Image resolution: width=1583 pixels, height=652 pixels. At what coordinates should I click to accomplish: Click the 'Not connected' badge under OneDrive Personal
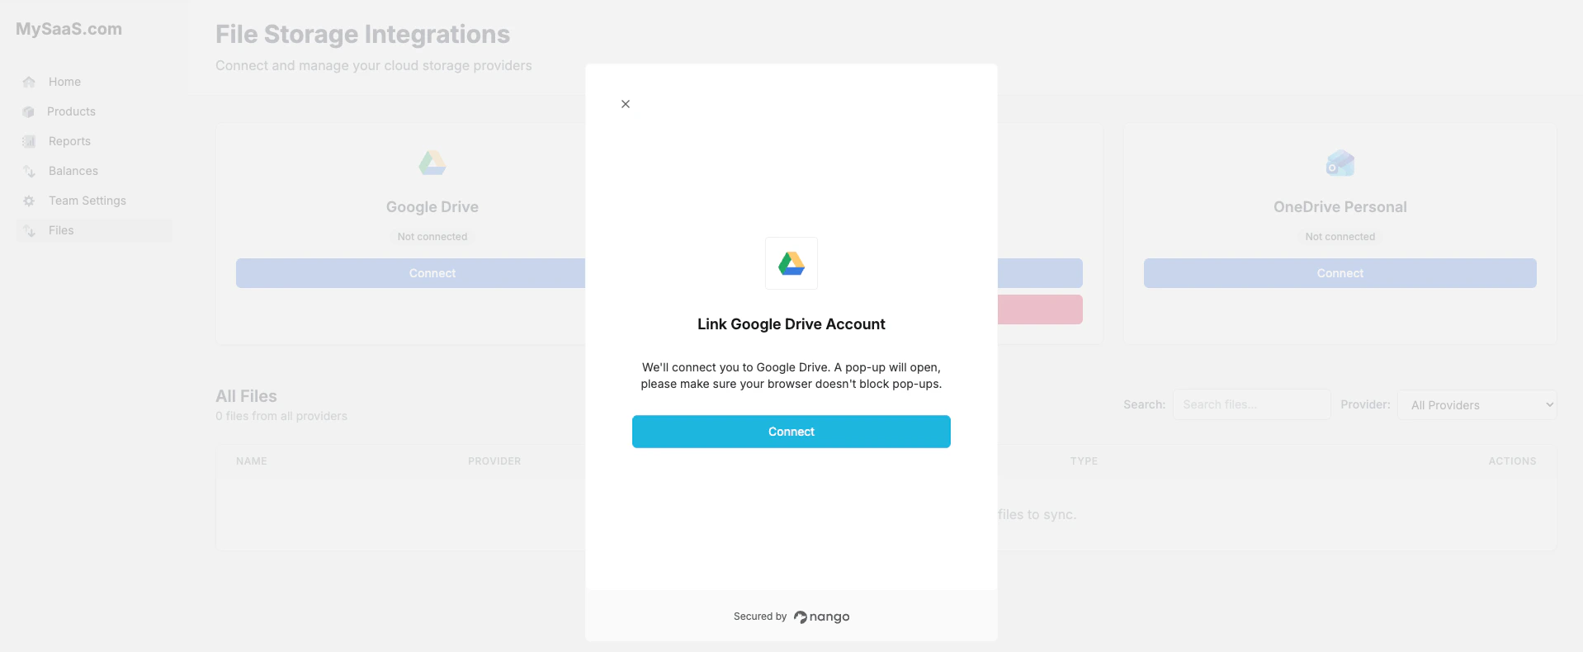pos(1340,237)
